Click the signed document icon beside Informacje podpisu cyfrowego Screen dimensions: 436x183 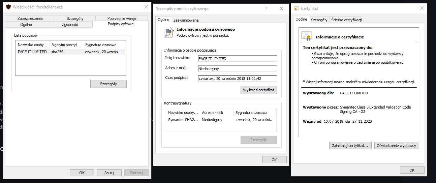coord(169,32)
